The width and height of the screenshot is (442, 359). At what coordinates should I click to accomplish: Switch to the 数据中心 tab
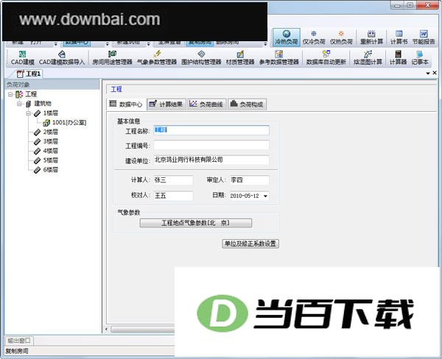(x=126, y=104)
